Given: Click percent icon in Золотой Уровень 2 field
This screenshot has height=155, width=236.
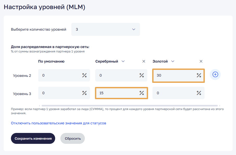Looking at the screenshot, I should [x=199, y=76].
